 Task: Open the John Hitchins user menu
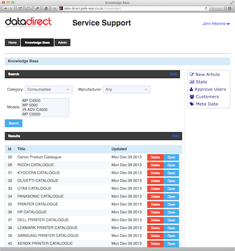pos(216,24)
